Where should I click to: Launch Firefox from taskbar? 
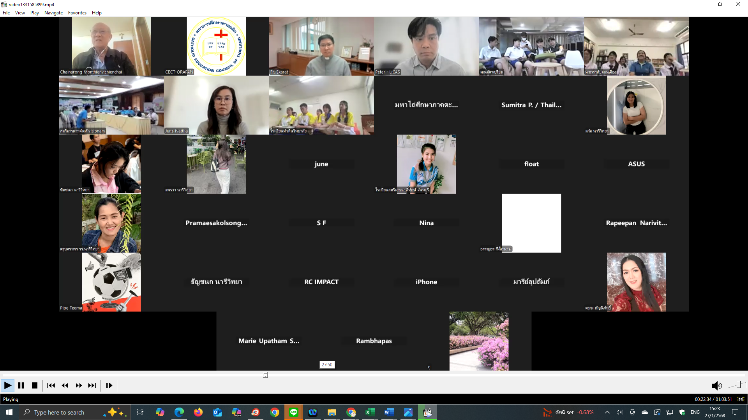(x=198, y=412)
